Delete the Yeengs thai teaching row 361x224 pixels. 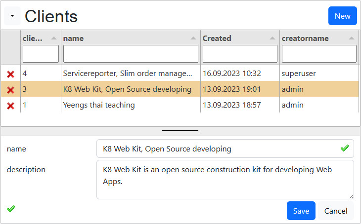pos(10,105)
